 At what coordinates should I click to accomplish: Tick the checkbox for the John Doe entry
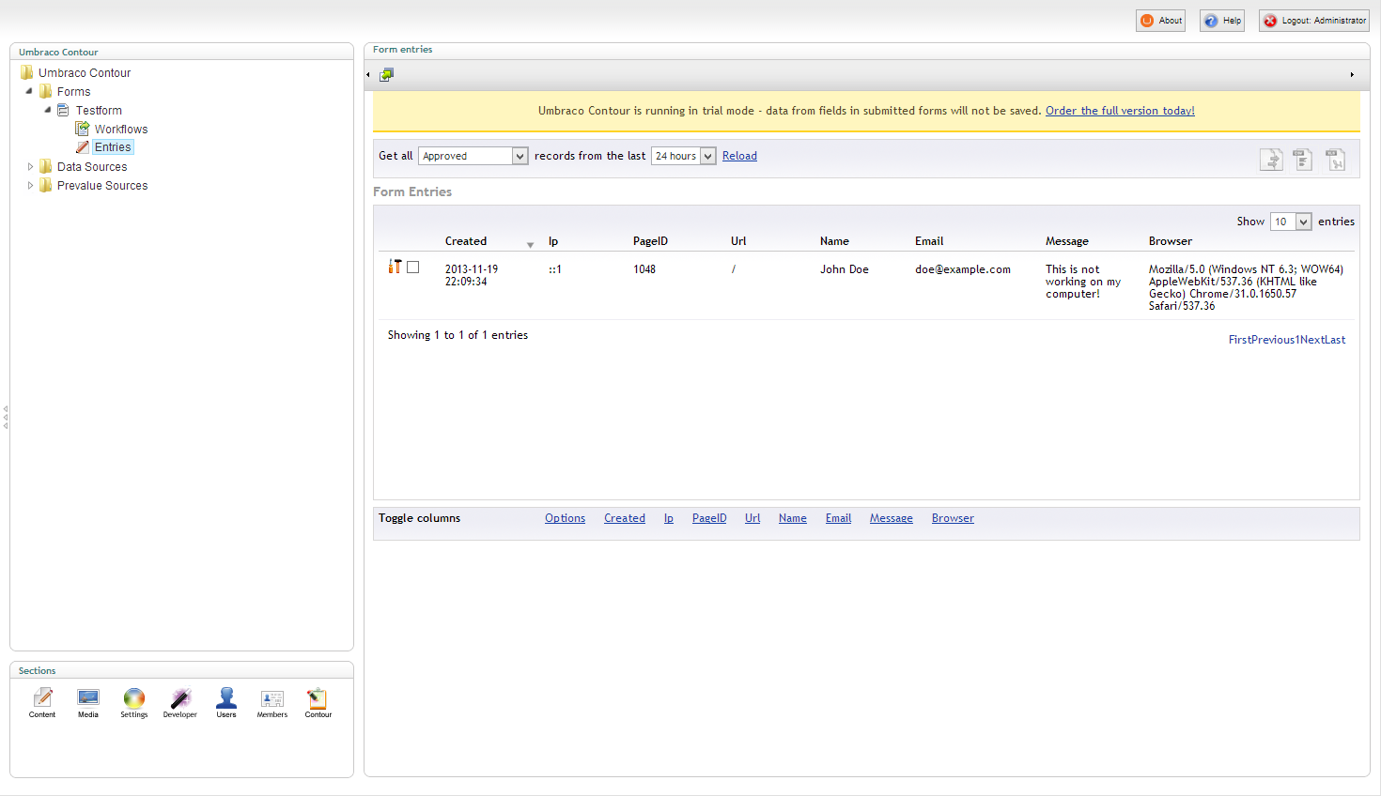pos(412,268)
